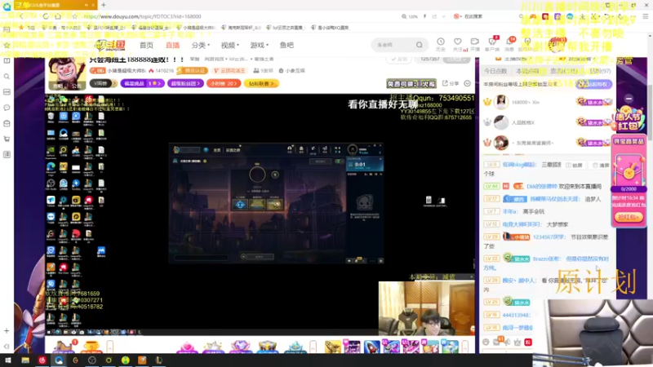Open File Explorer from the taskbar
This screenshot has width=653, height=367.
[25, 360]
